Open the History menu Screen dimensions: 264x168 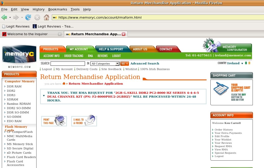39,9
